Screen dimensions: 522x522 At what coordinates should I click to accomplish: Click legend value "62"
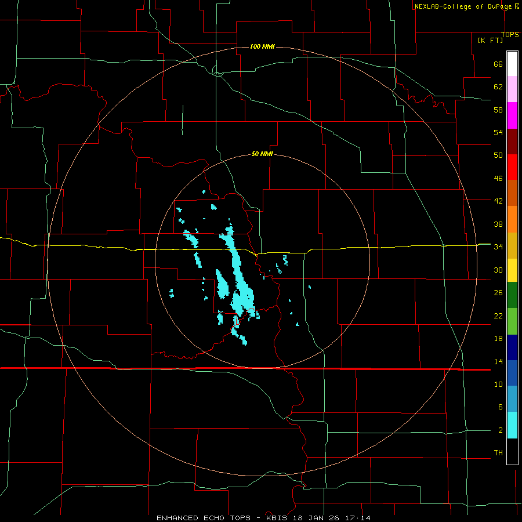(x=498, y=87)
